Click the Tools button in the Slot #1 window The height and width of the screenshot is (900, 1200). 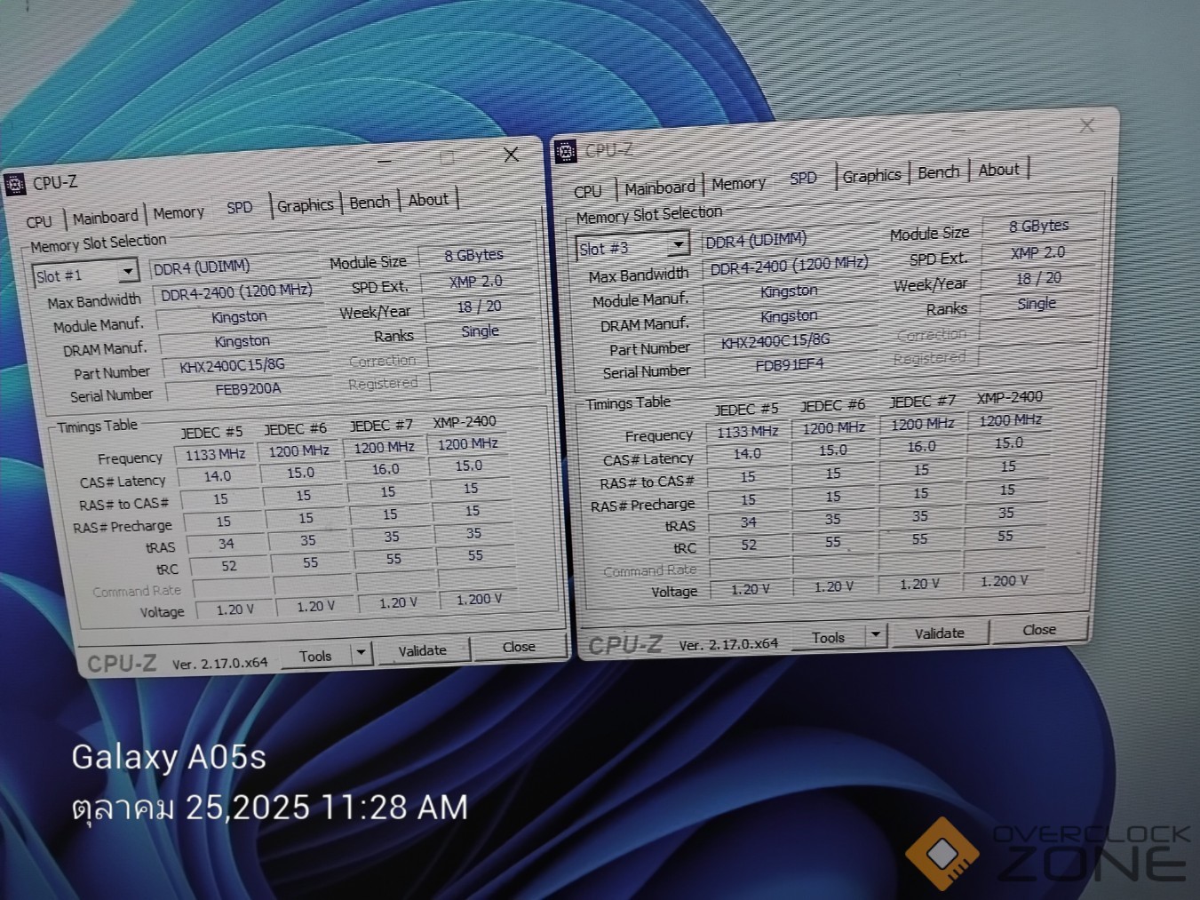[x=315, y=656]
